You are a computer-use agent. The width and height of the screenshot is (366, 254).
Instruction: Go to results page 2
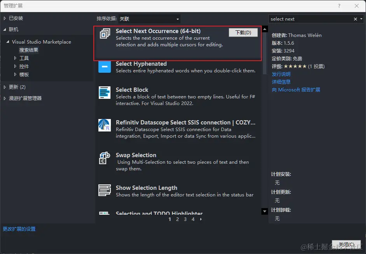(177, 219)
